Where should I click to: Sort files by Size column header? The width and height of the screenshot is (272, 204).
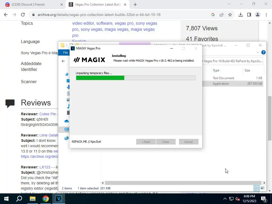click(x=247, y=70)
